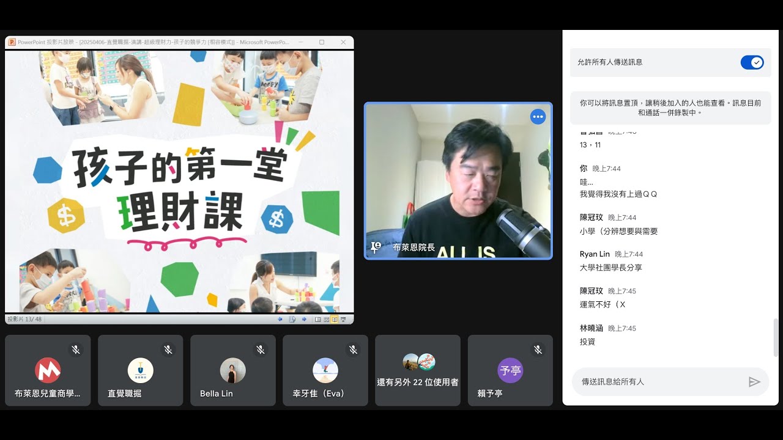
Task: Switch to Reading view in PowerPoint
Action: 335,319
